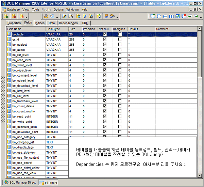This screenshot has width=204, height=187.
Task: Click the previous window green left arrow
Action: click(190, 16)
